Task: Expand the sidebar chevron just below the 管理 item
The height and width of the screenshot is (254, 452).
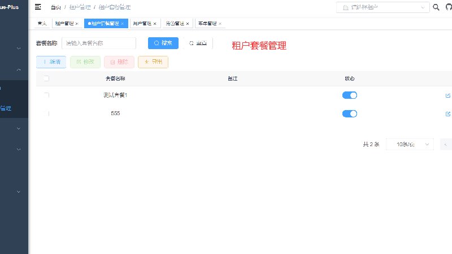Action: (x=19, y=129)
